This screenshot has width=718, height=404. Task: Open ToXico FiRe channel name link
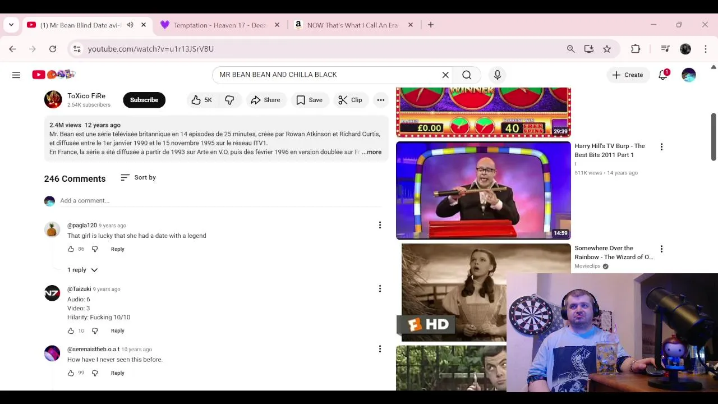[86, 96]
